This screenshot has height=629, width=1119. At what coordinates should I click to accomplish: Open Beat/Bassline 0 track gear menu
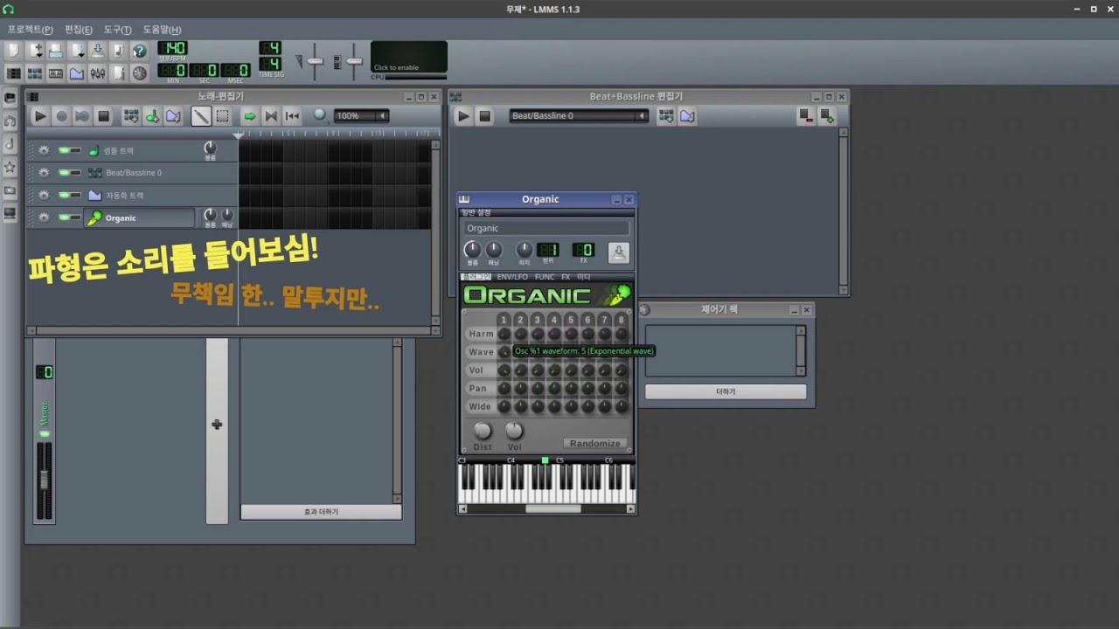pos(43,173)
